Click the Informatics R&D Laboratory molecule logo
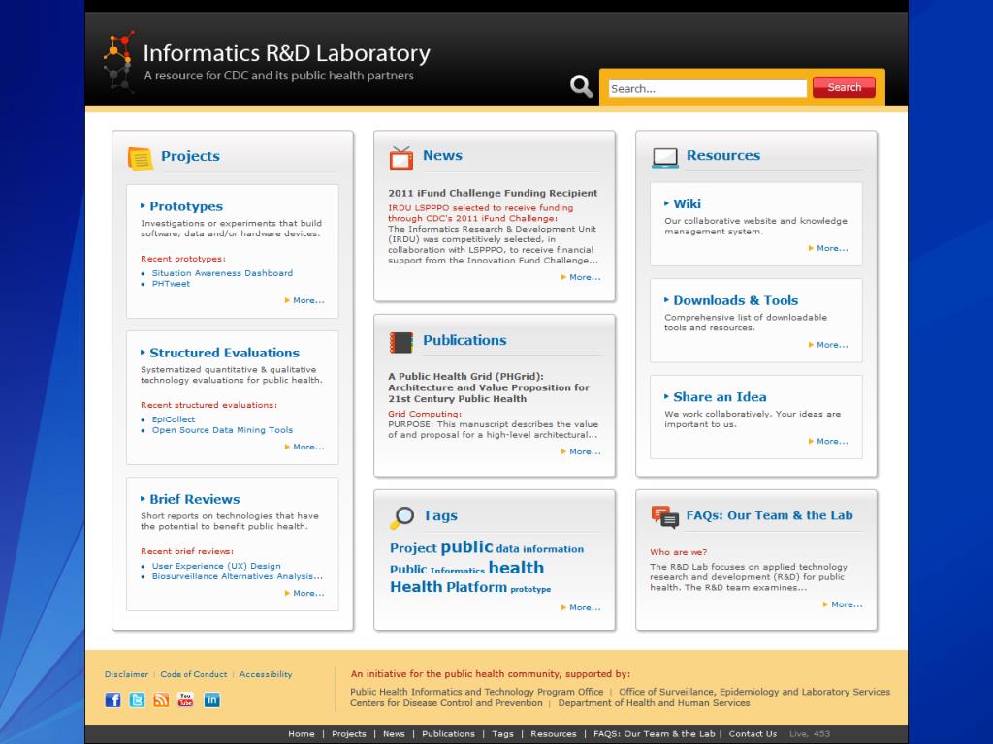The image size is (993, 744). (x=119, y=61)
